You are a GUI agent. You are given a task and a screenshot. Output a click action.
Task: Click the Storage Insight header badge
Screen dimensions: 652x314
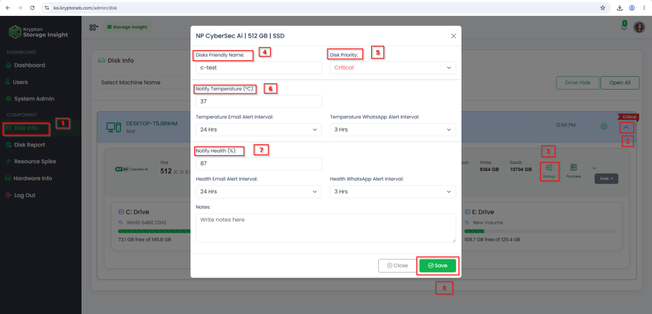(127, 27)
